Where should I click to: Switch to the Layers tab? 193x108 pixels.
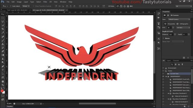169,61
